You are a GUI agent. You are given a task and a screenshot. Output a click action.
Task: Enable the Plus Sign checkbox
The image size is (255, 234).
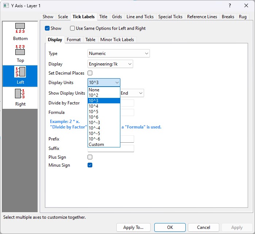(90, 157)
